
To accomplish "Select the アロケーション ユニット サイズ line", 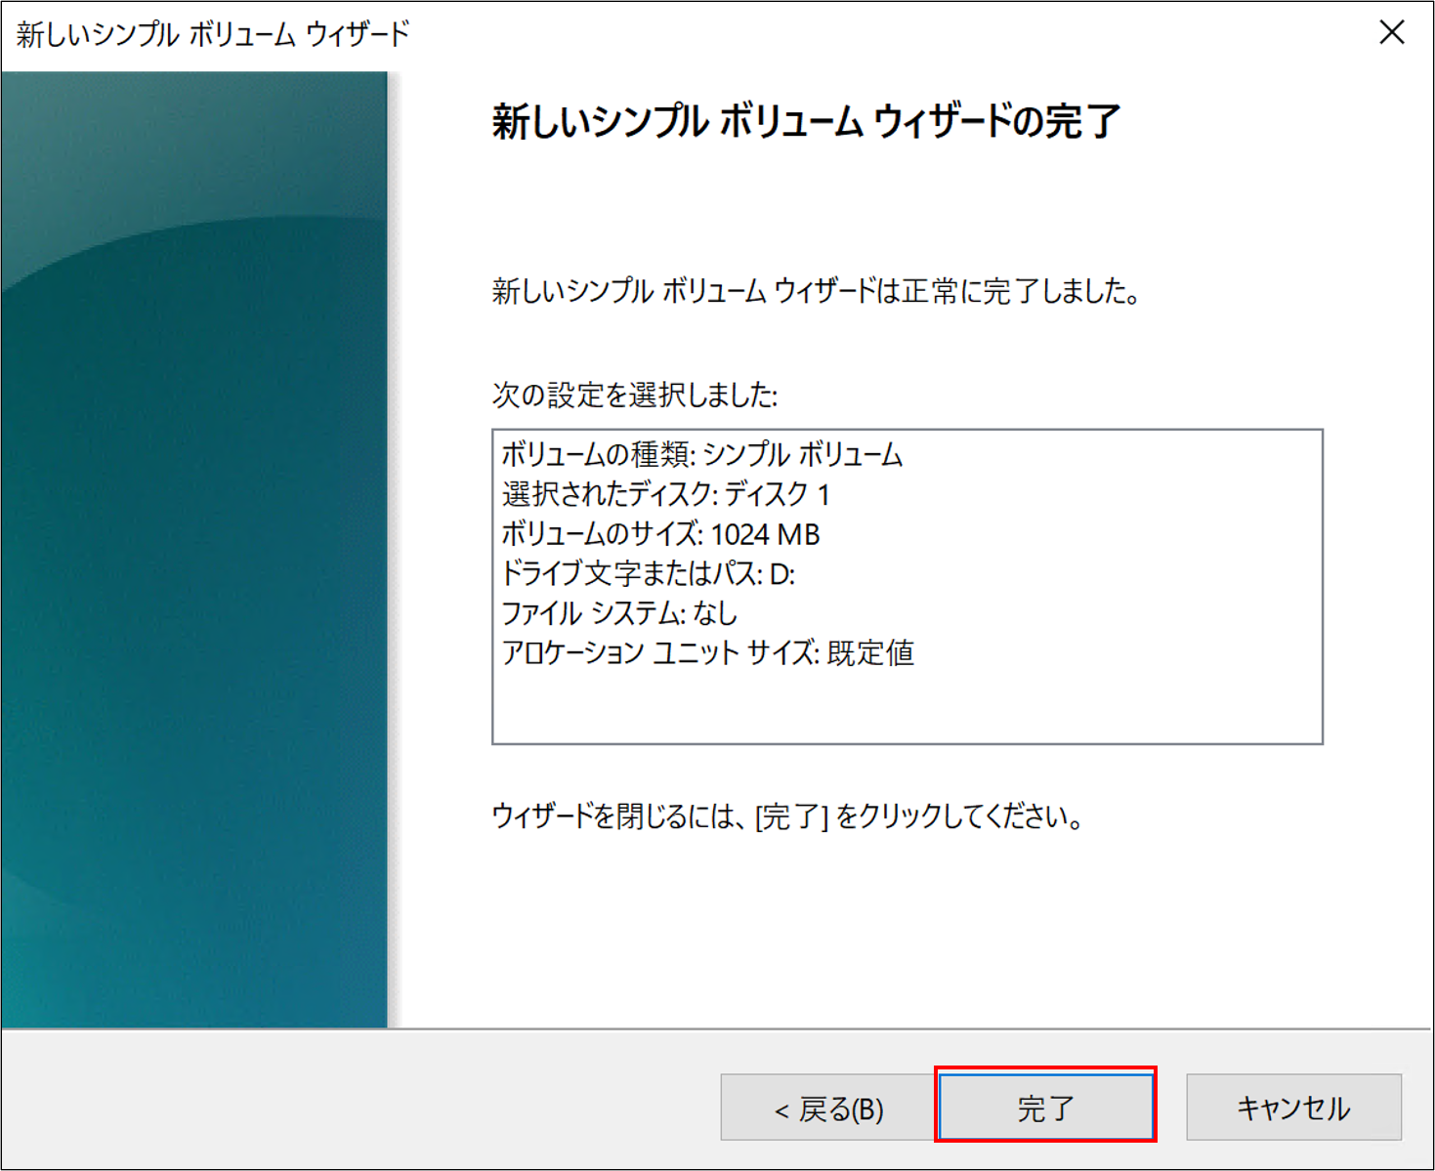I will [707, 652].
